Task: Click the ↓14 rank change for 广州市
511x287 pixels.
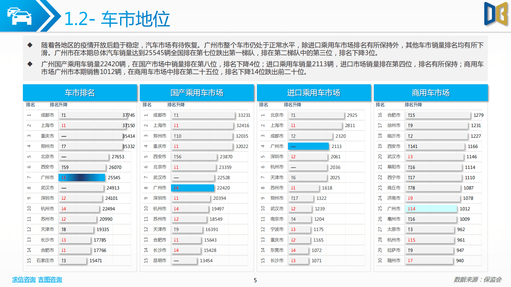Action: pos(412,209)
